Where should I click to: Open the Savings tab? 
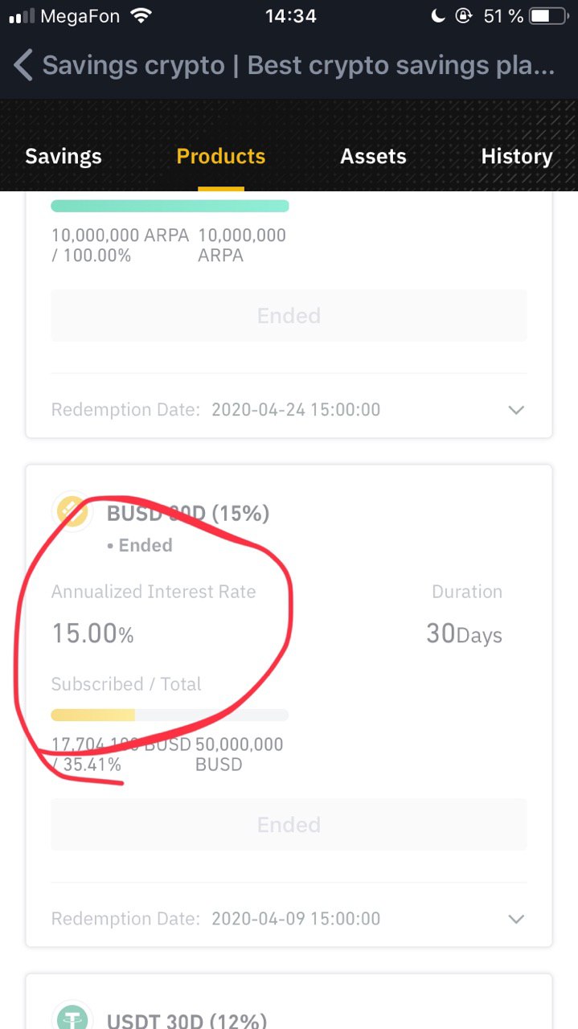tap(64, 156)
